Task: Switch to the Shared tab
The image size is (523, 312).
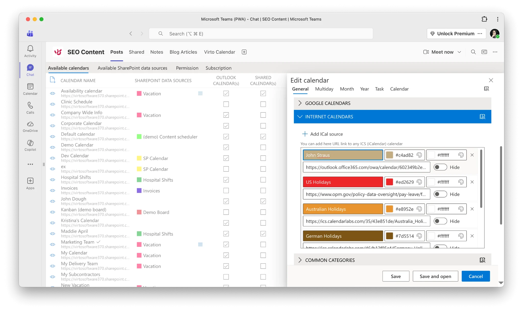Action: (136, 52)
